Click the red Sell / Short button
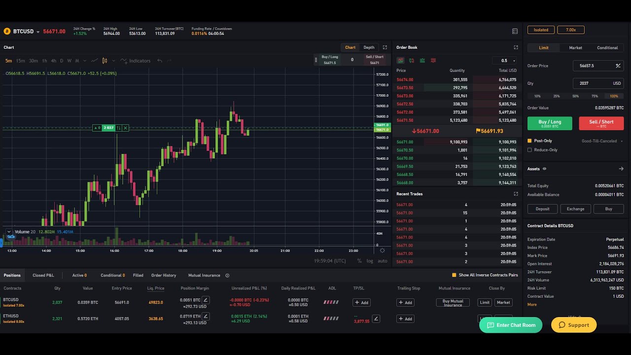 pos(601,123)
